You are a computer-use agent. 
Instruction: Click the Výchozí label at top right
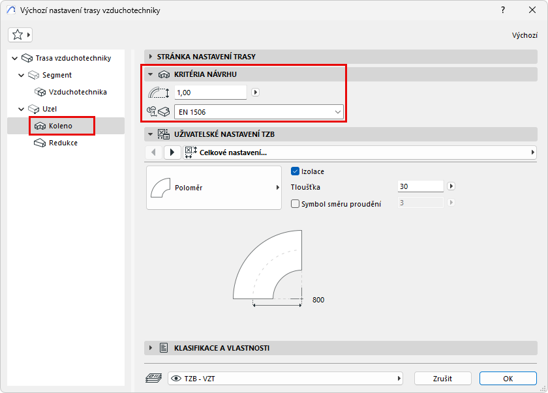[x=525, y=35]
